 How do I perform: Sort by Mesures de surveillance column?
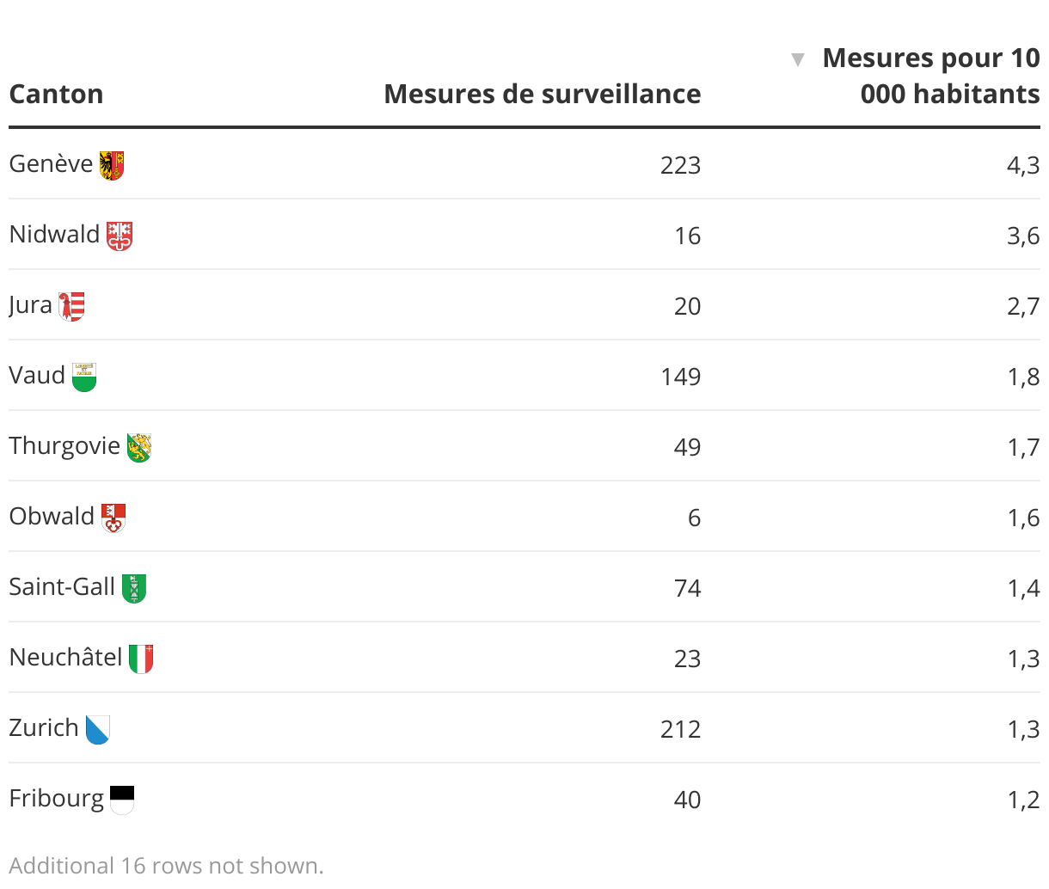click(x=542, y=94)
